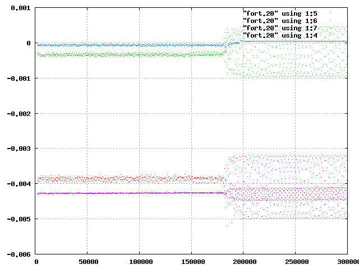Screen dimensions: 359x269
Task: Click the x-axis label 150000
Action: click(193, 262)
